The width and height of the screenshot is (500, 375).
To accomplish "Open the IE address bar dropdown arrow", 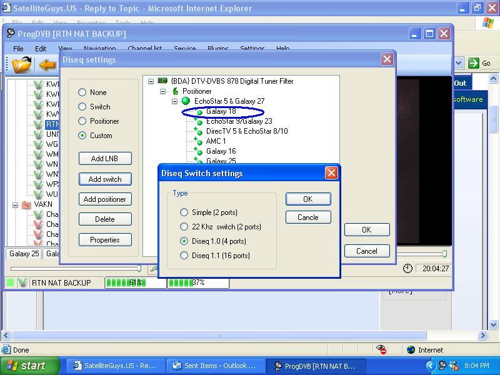I will (459, 63).
